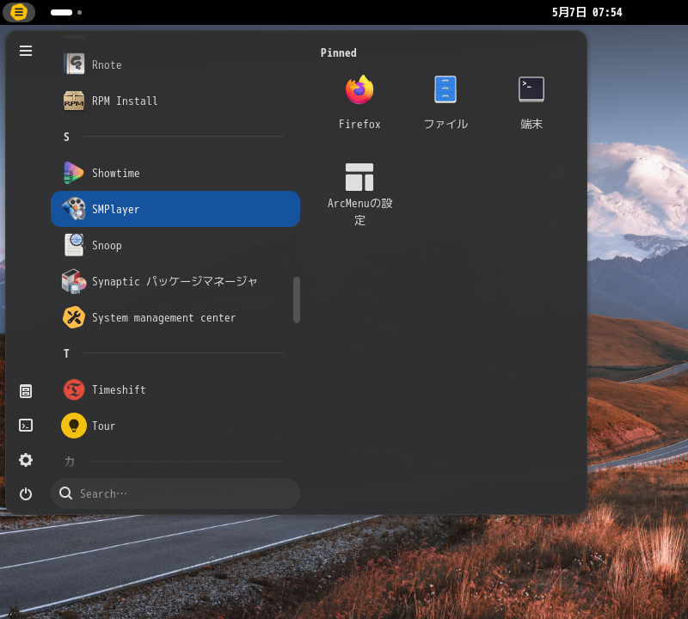Image resolution: width=688 pixels, height=619 pixels.
Task: Click the Search input field
Action: coord(175,493)
